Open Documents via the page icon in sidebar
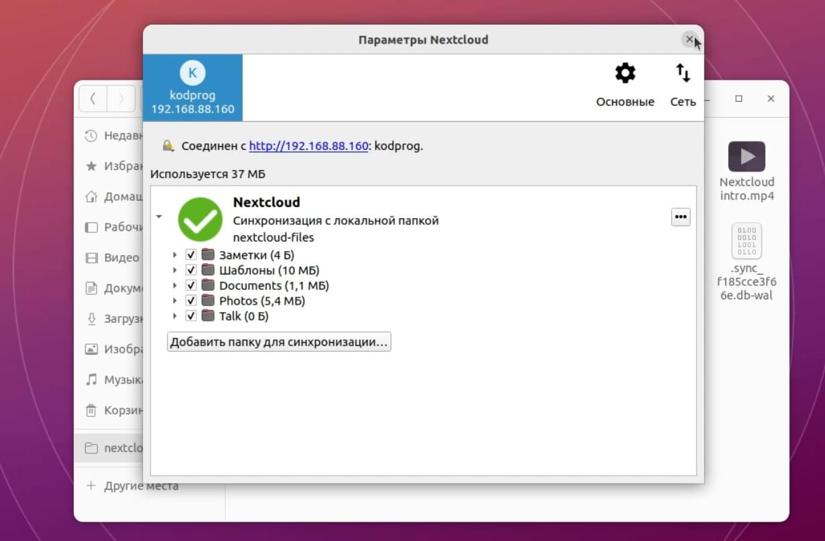Image resolution: width=825 pixels, height=541 pixels. (x=91, y=289)
